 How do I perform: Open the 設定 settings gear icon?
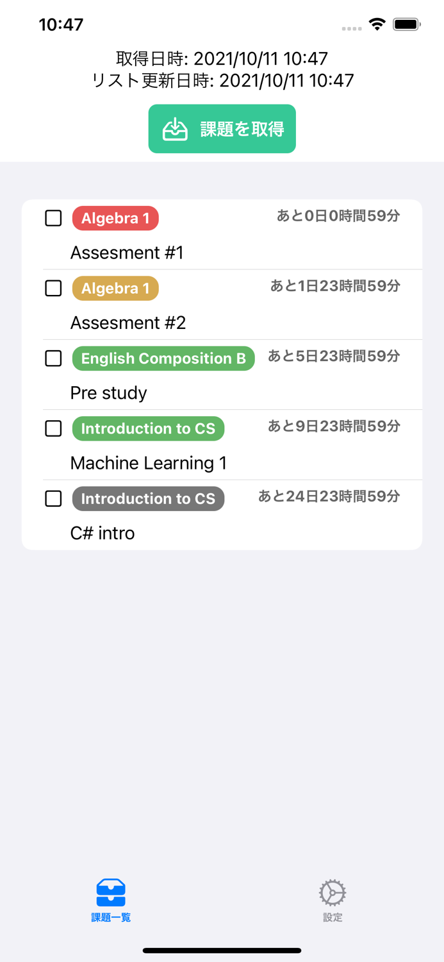pyautogui.click(x=332, y=891)
